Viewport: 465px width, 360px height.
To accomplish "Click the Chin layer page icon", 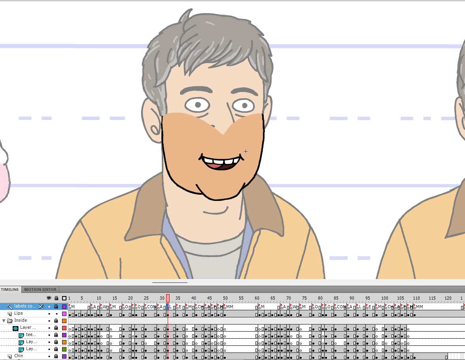I will 10,356.
